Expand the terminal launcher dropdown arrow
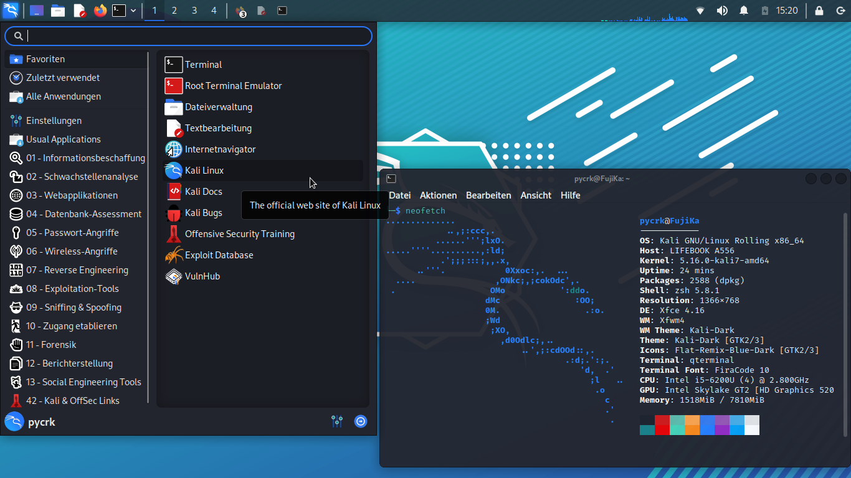Viewport: 851px width, 478px height. click(x=133, y=11)
